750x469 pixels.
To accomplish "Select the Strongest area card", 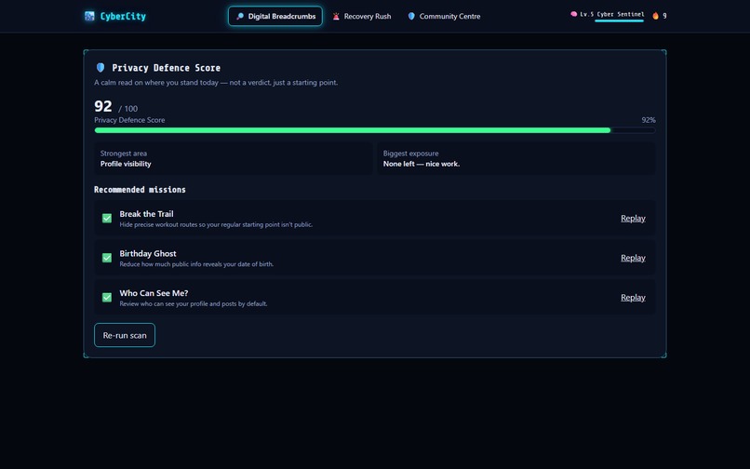I will click(x=234, y=158).
